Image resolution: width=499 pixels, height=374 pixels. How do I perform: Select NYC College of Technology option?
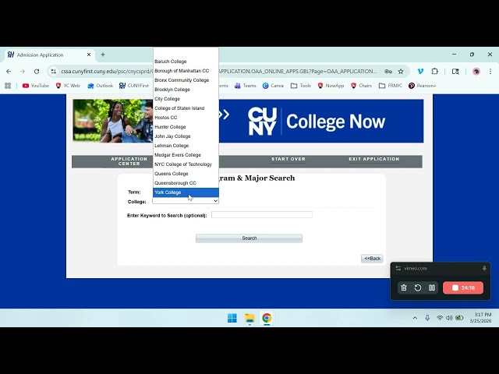click(186, 164)
